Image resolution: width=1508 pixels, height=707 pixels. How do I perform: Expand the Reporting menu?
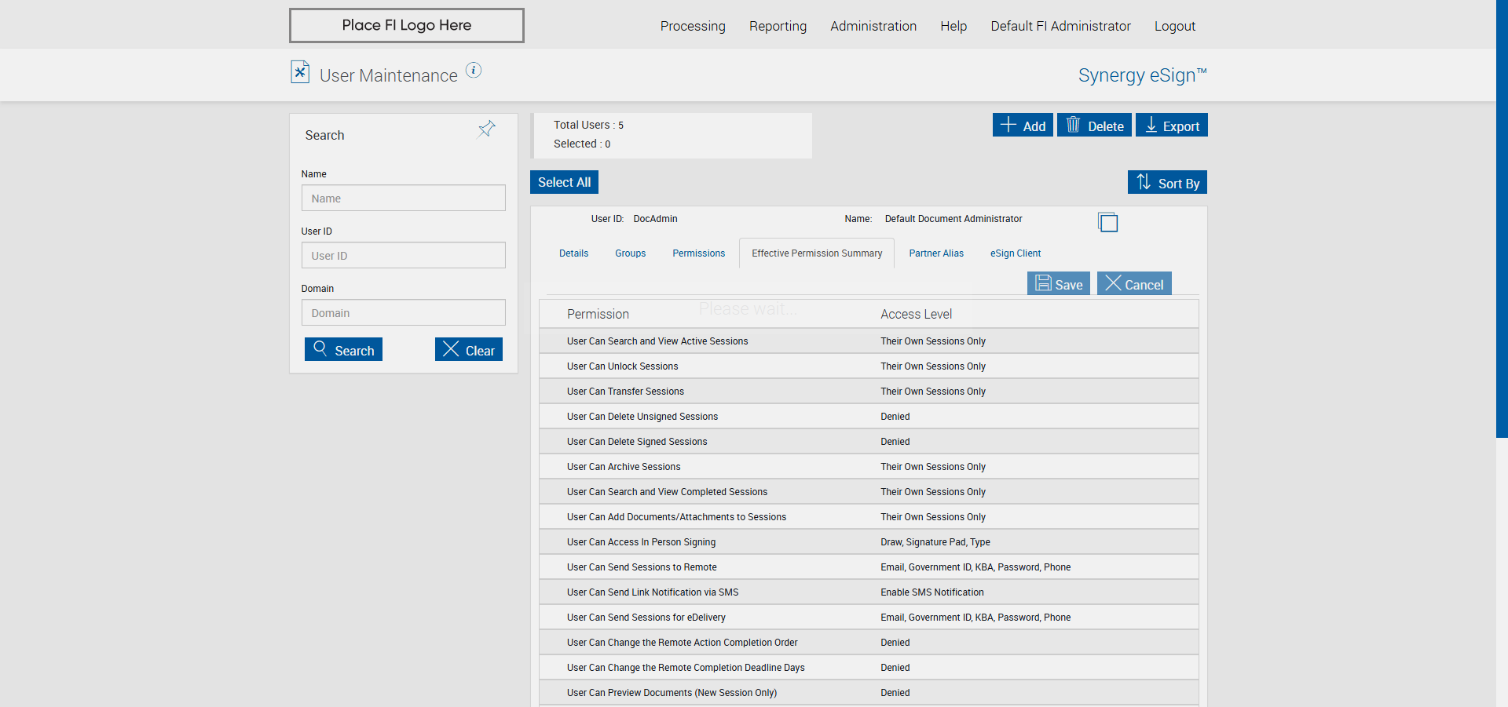click(778, 26)
